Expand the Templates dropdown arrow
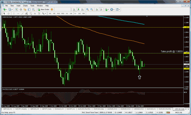 119,9
